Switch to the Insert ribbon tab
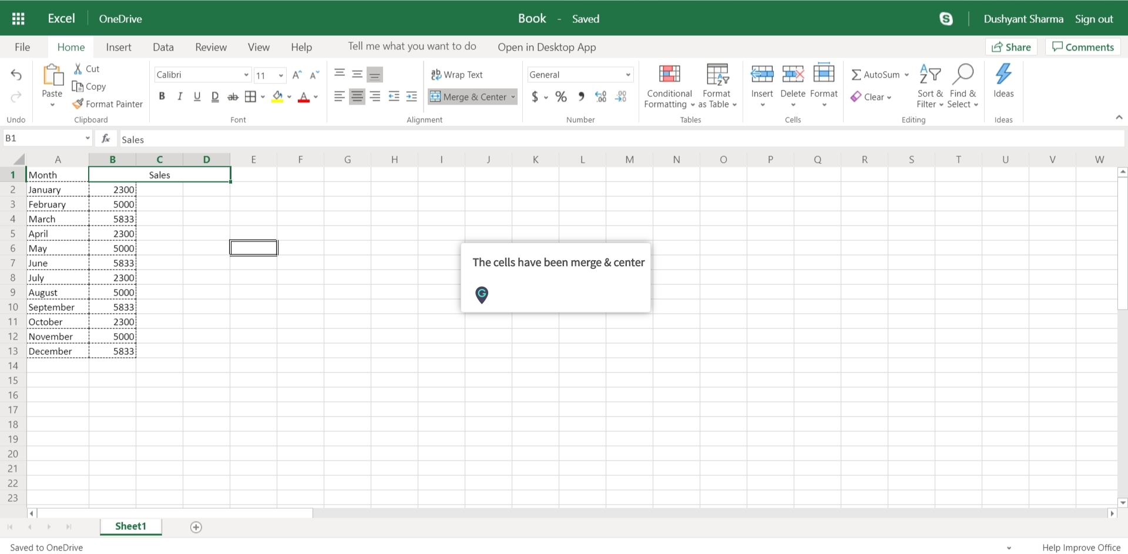This screenshot has width=1128, height=554. (x=118, y=47)
